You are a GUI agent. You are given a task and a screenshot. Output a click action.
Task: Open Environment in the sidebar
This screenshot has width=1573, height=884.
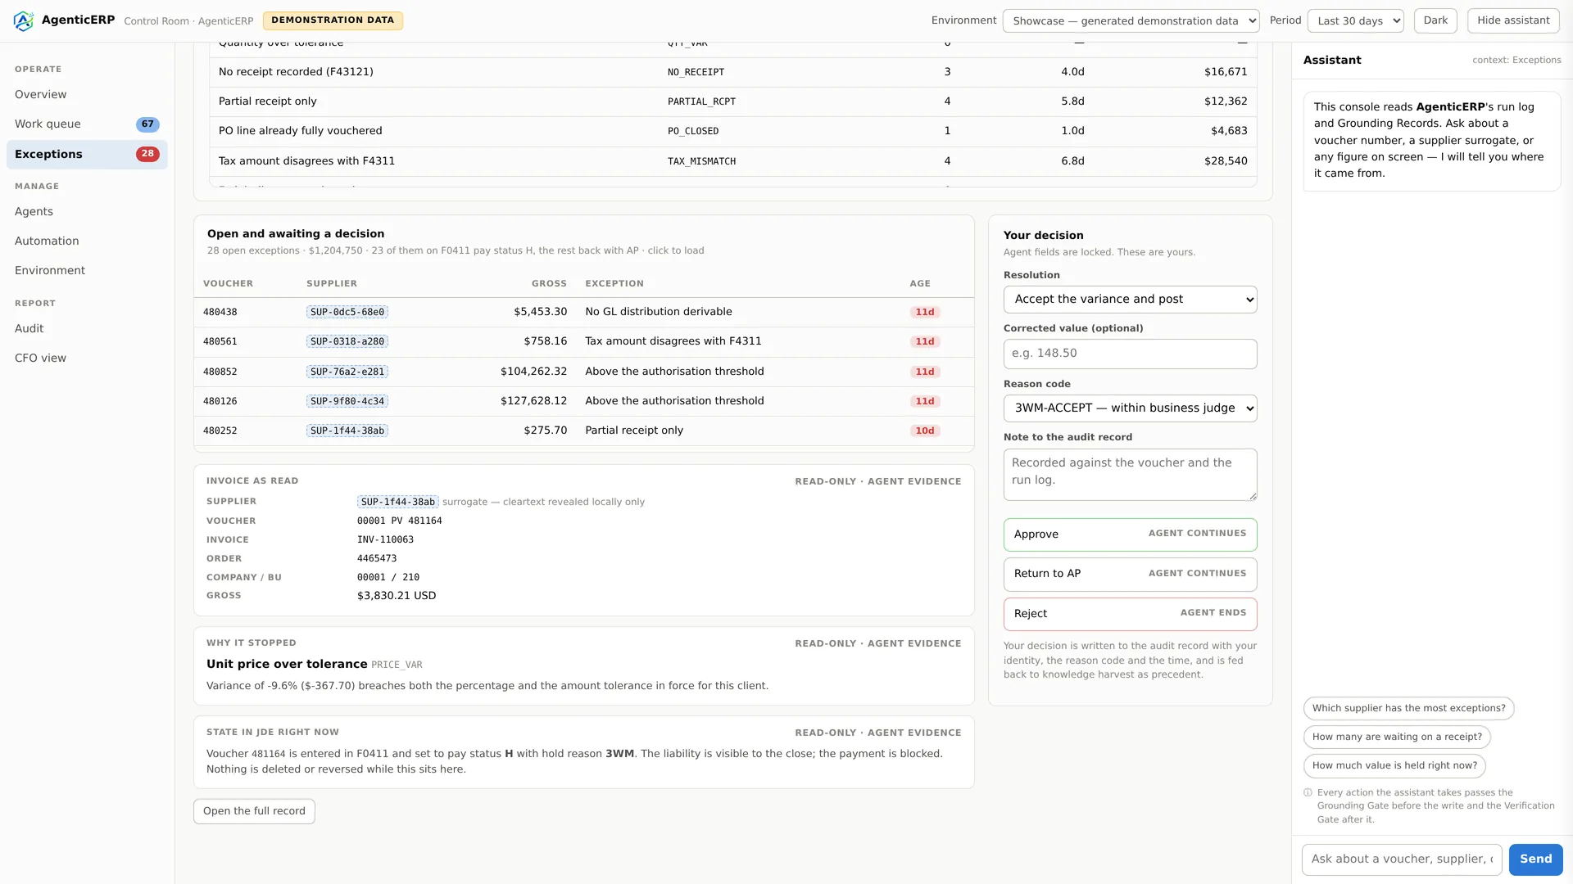(x=87, y=271)
